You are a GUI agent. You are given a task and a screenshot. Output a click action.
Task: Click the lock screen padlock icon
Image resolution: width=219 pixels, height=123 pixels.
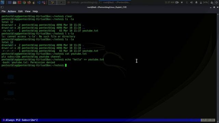pyautogui.click(x=212, y=2)
